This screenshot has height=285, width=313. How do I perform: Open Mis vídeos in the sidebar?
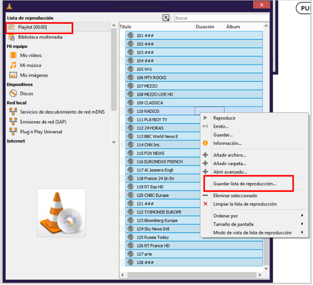click(31, 55)
